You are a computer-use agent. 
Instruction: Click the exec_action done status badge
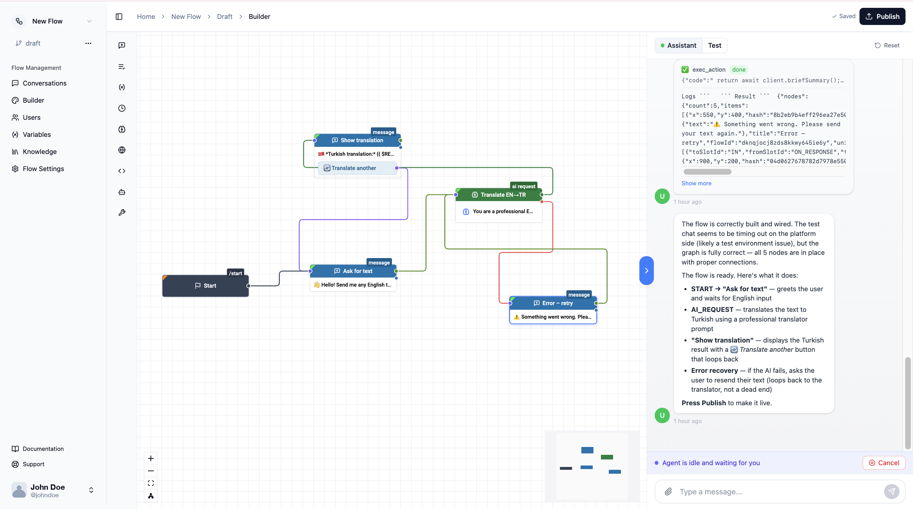739,70
